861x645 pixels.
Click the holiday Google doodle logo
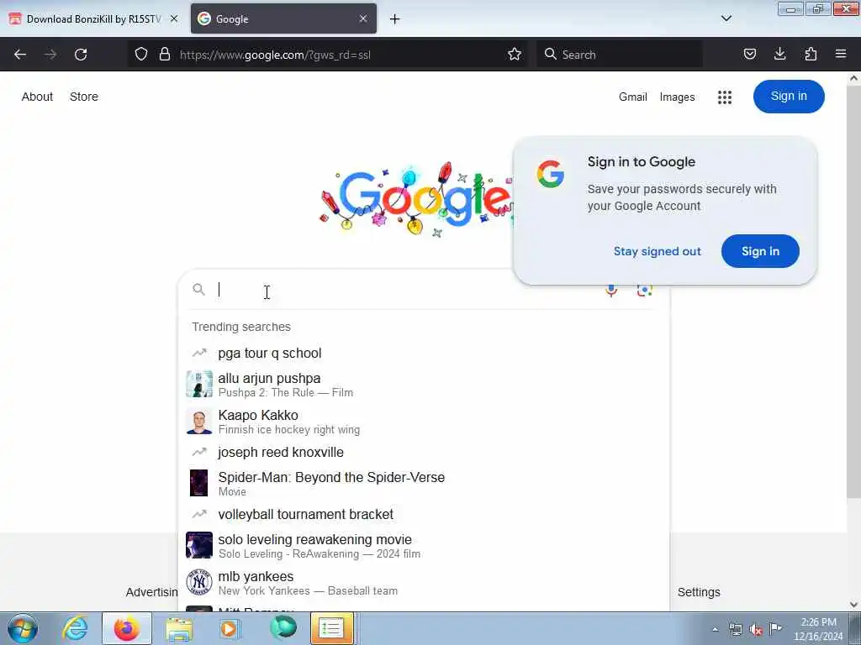416,200
